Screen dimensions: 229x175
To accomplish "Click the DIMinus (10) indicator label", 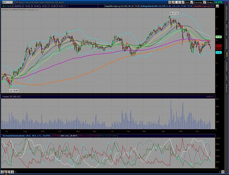I will (x=84, y=136).
